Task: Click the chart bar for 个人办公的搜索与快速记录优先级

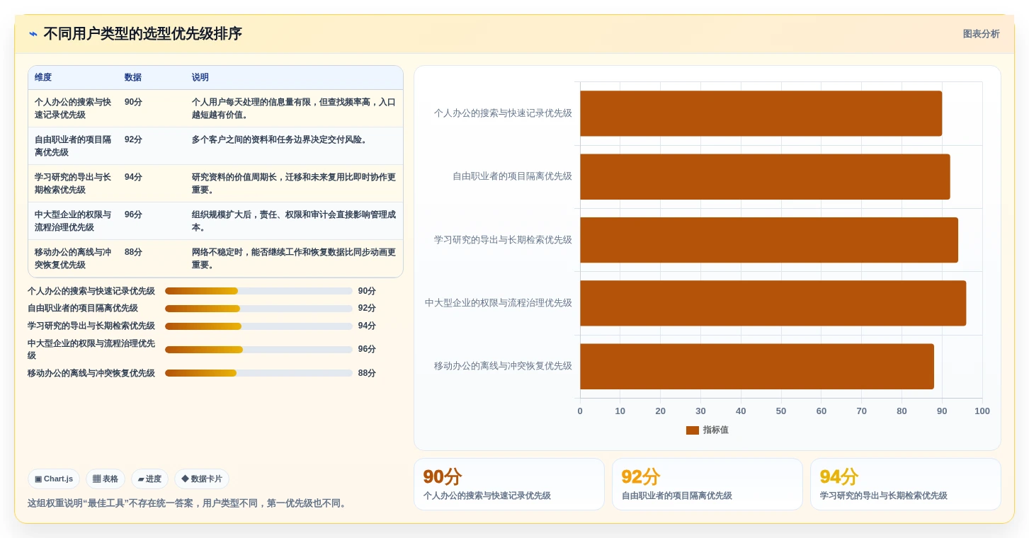Action: click(x=761, y=113)
